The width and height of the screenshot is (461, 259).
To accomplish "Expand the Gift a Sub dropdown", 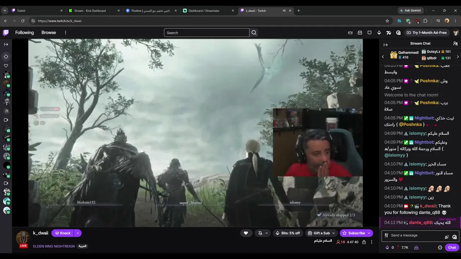I will coord(334,233).
